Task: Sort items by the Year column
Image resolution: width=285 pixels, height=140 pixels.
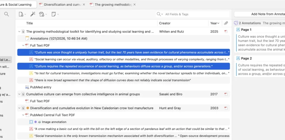Action: (215, 23)
